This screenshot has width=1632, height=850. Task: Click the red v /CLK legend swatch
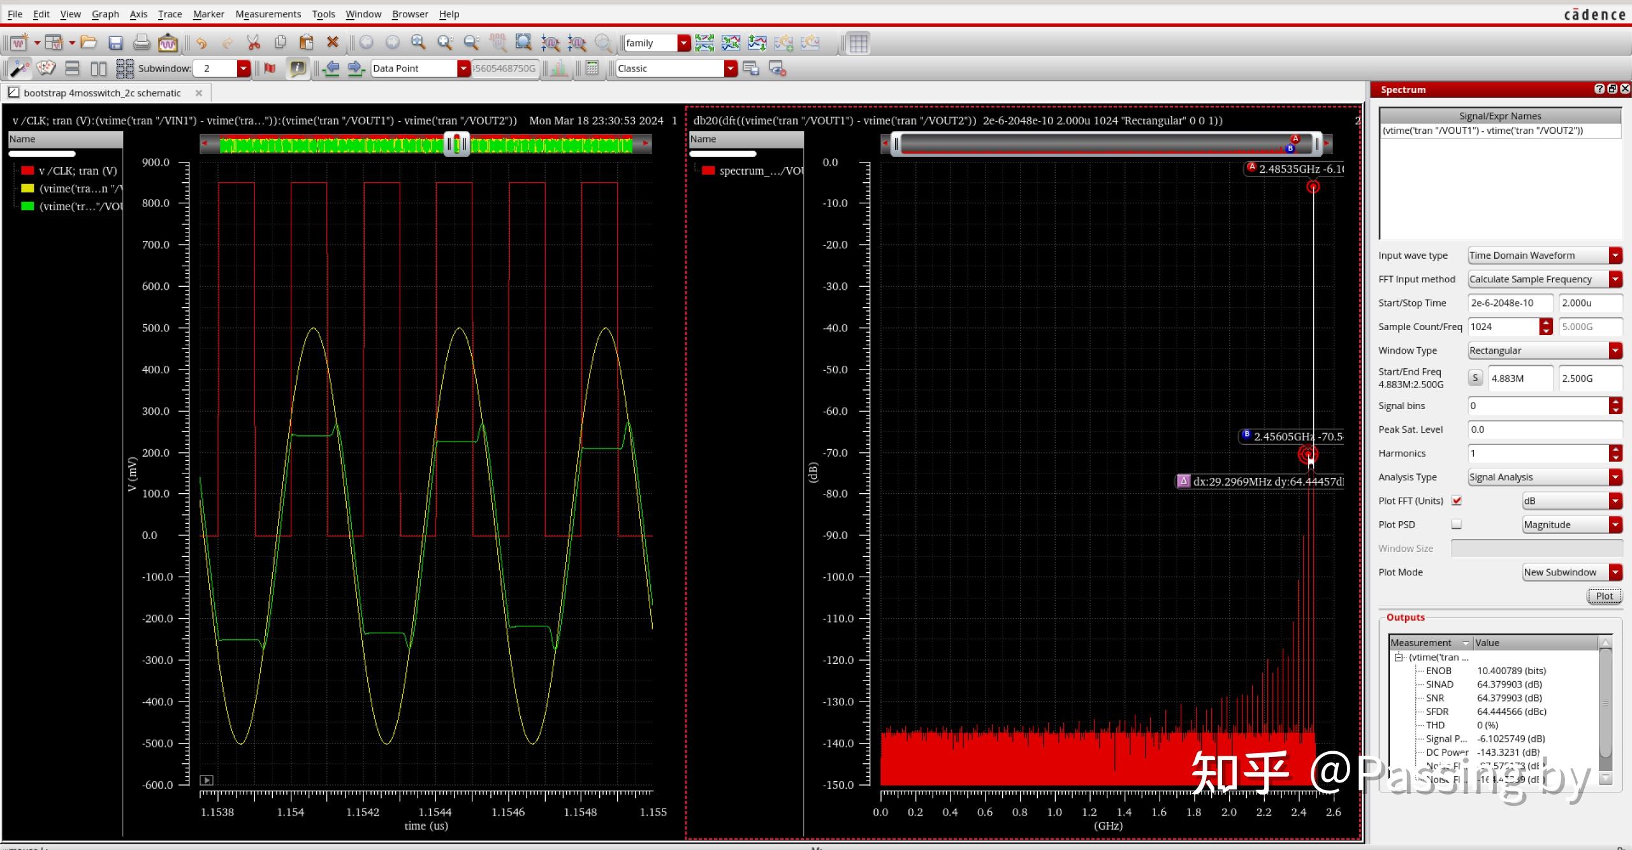(x=27, y=171)
